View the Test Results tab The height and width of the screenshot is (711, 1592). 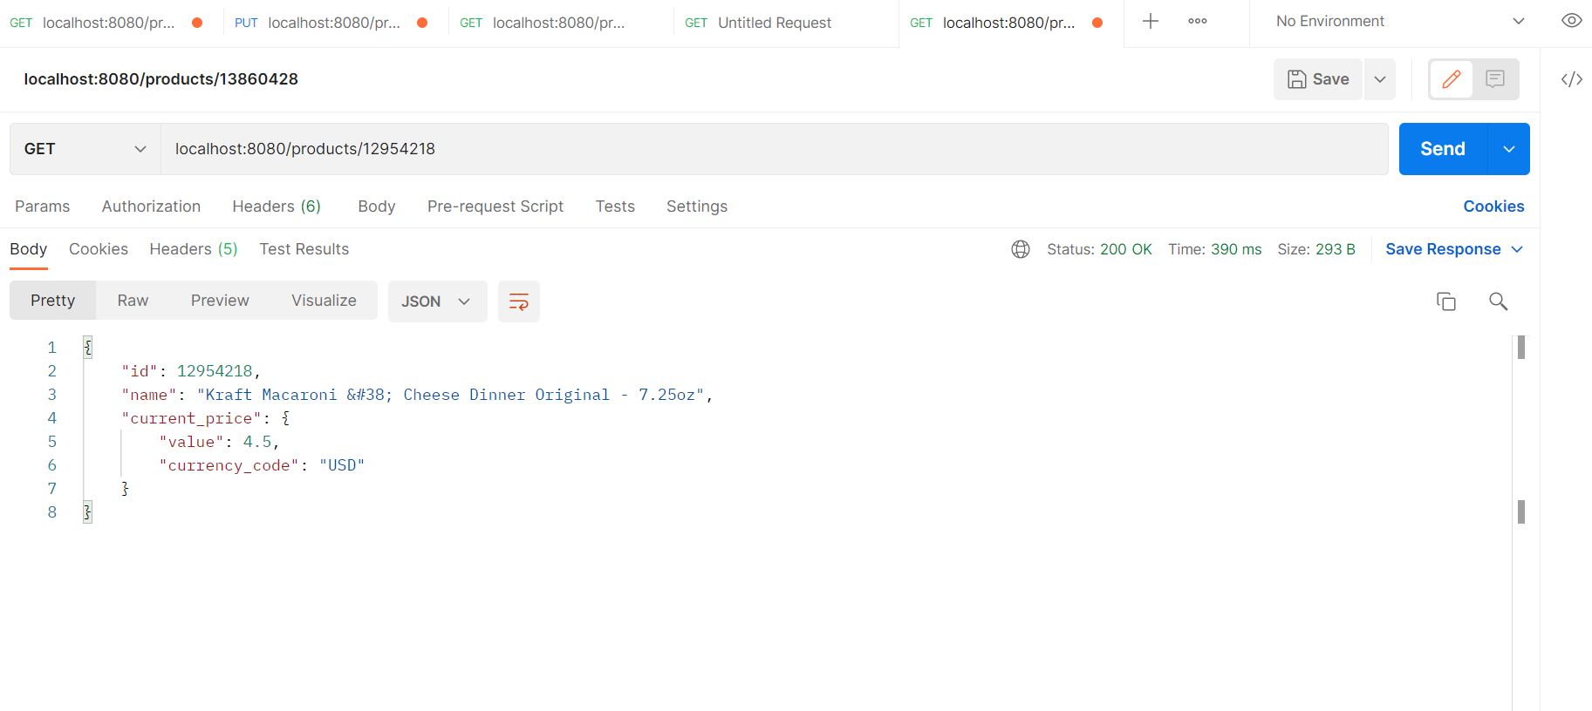(x=304, y=249)
